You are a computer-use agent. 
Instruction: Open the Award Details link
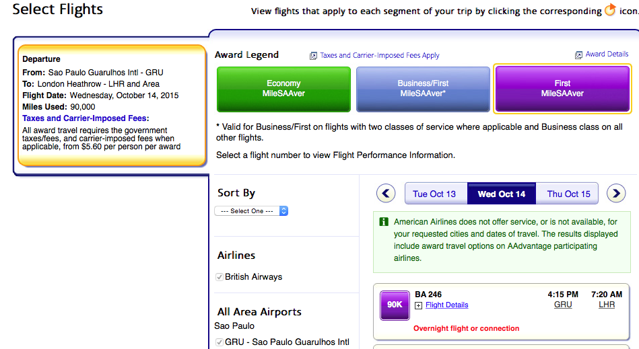607,54
